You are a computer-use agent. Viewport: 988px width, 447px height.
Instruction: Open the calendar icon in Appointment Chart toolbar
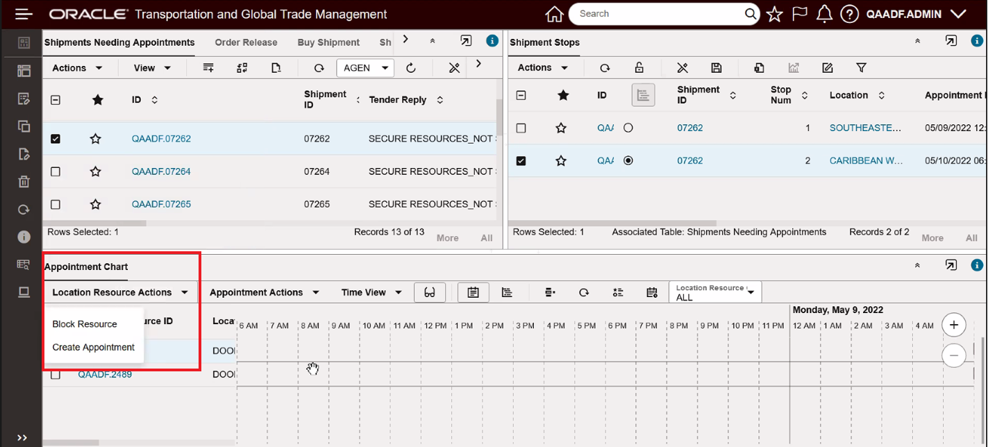pyautogui.click(x=651, y=292)
